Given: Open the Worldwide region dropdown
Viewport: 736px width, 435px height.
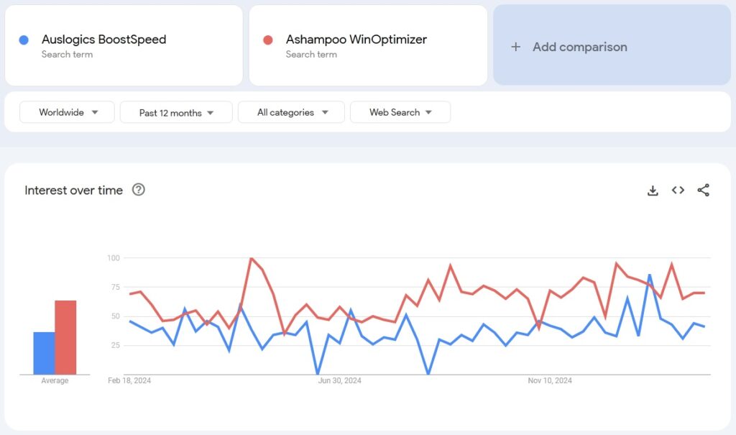Looking at the screenshot, I should click(67, 112).
